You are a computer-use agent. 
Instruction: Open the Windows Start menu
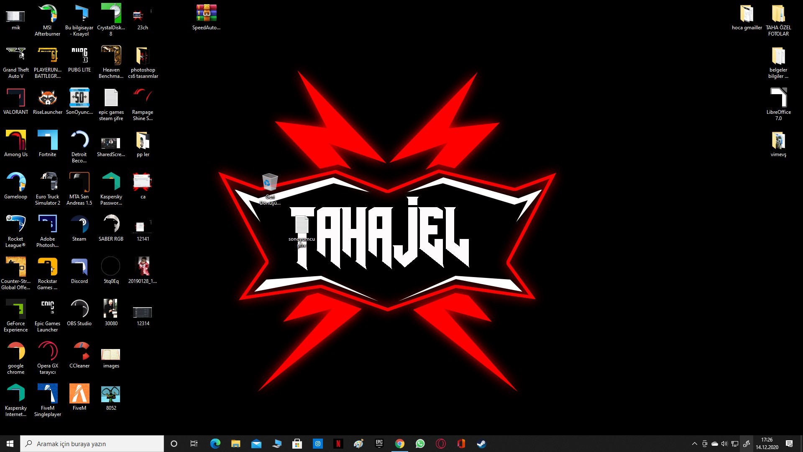(x=10, y=444)
